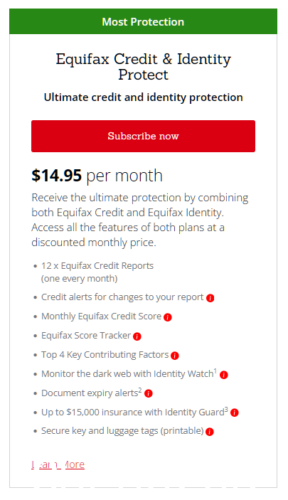This screenshot has width=288, height=500.
Task: Open Identity Watch dark web info icon
Action: click(224, 375)
